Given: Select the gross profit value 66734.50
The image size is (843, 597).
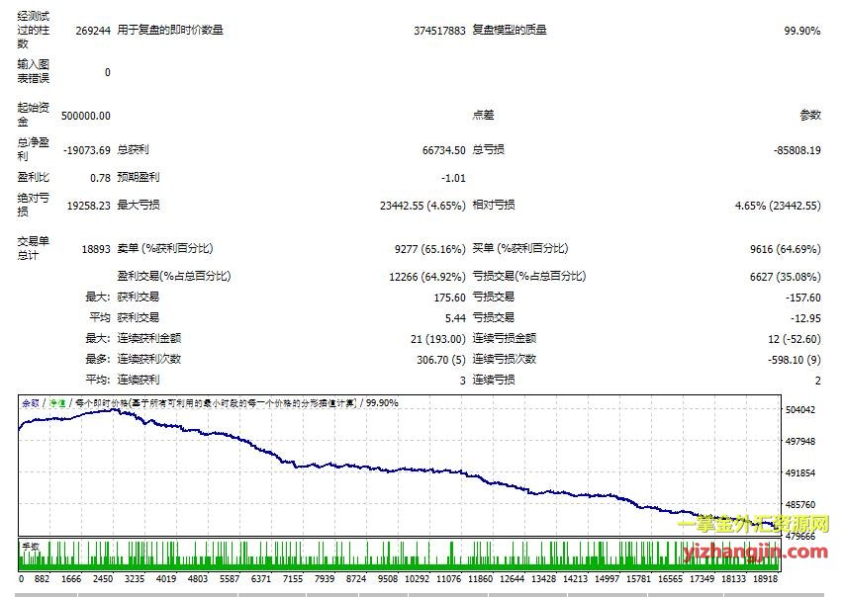Looking at the screenshot, I should 443,150.
